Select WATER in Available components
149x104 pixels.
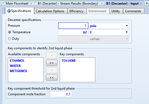coord(15,66)
